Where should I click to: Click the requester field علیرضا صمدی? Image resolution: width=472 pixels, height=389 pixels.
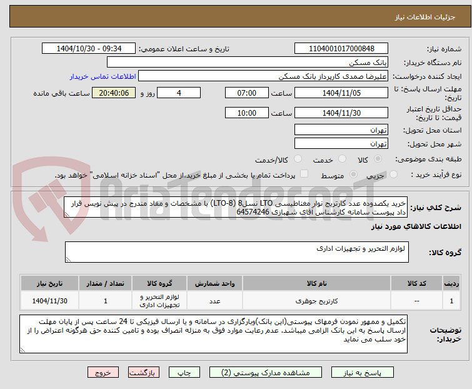point(263,76)
